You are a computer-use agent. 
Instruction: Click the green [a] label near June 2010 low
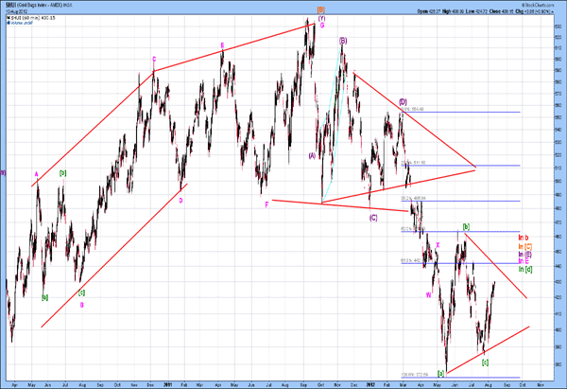[x=44, y=298]
